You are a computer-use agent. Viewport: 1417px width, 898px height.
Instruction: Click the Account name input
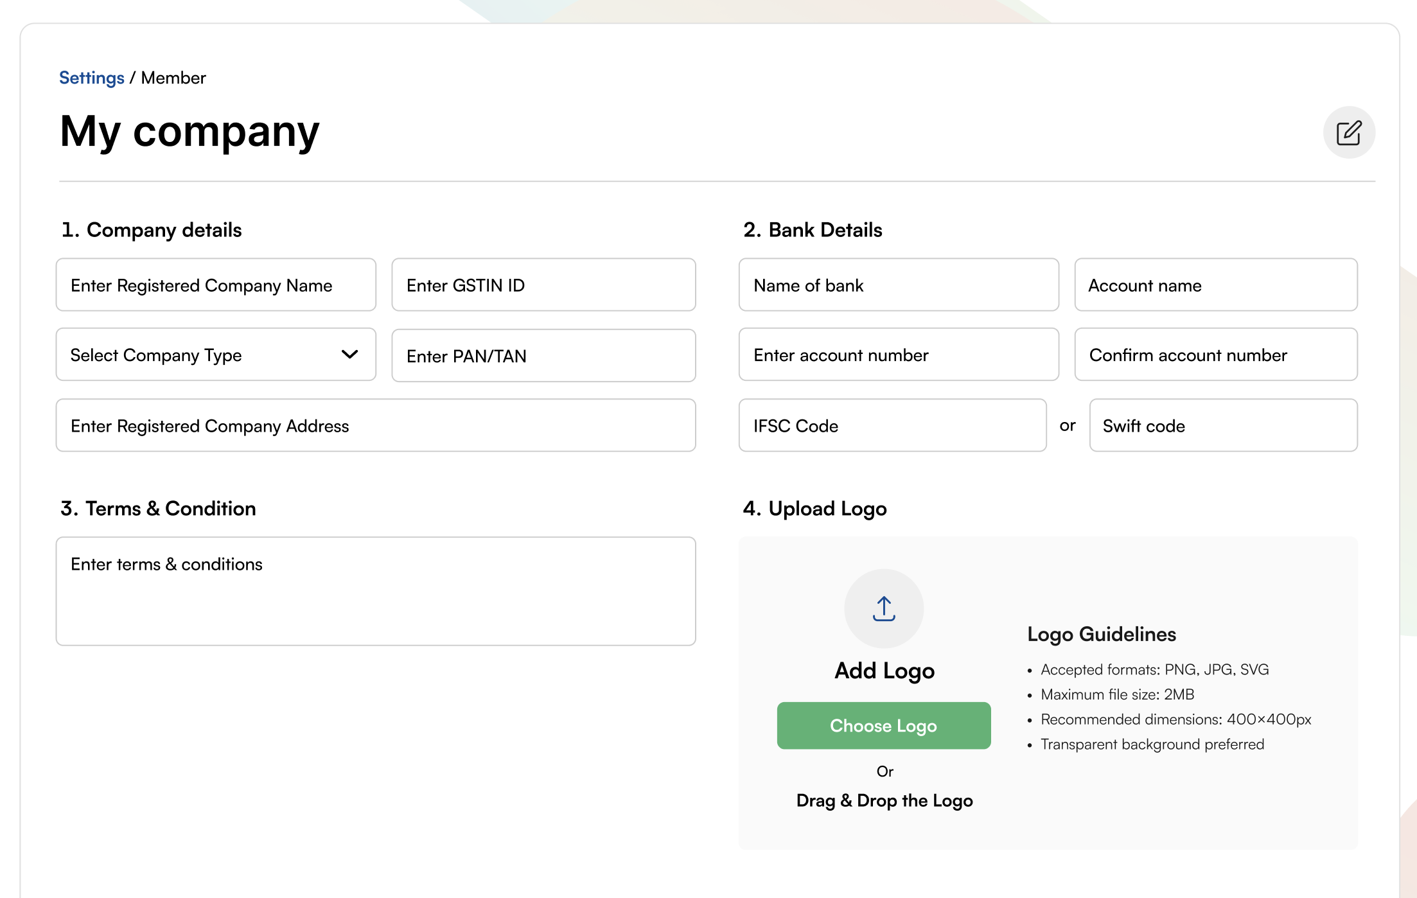(x=1215, y=285)
